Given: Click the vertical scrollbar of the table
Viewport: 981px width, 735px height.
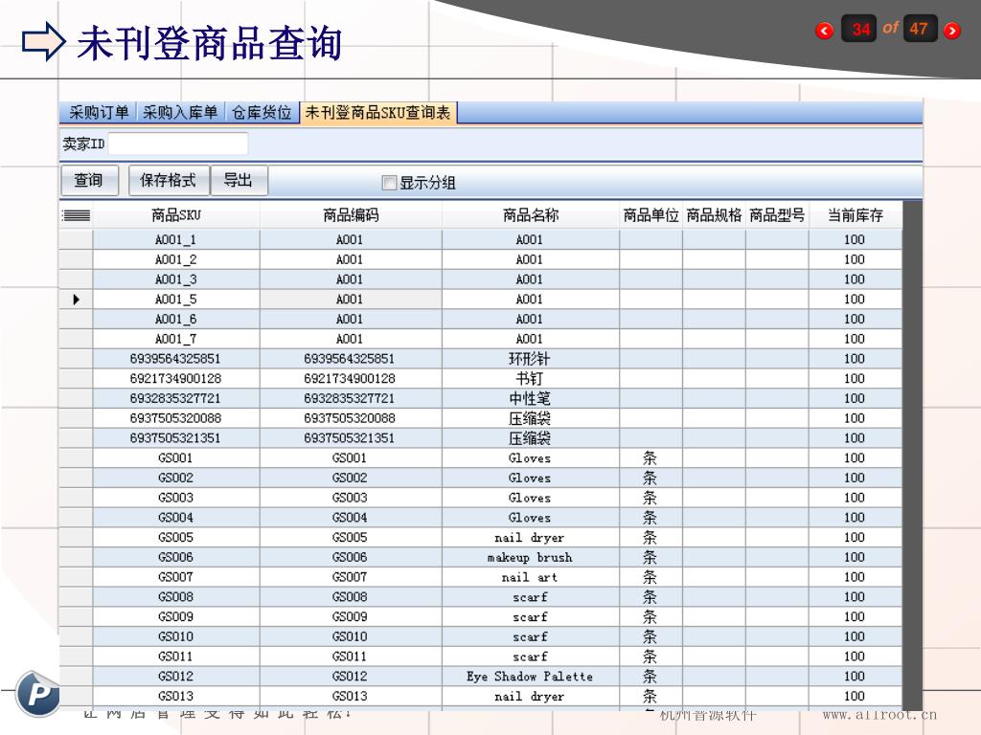Looking at the screenshot, I should 912,455.
